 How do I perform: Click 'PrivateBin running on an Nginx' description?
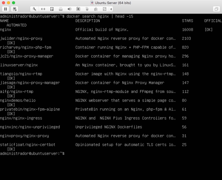pyautogui.click(x=109, y=109)
